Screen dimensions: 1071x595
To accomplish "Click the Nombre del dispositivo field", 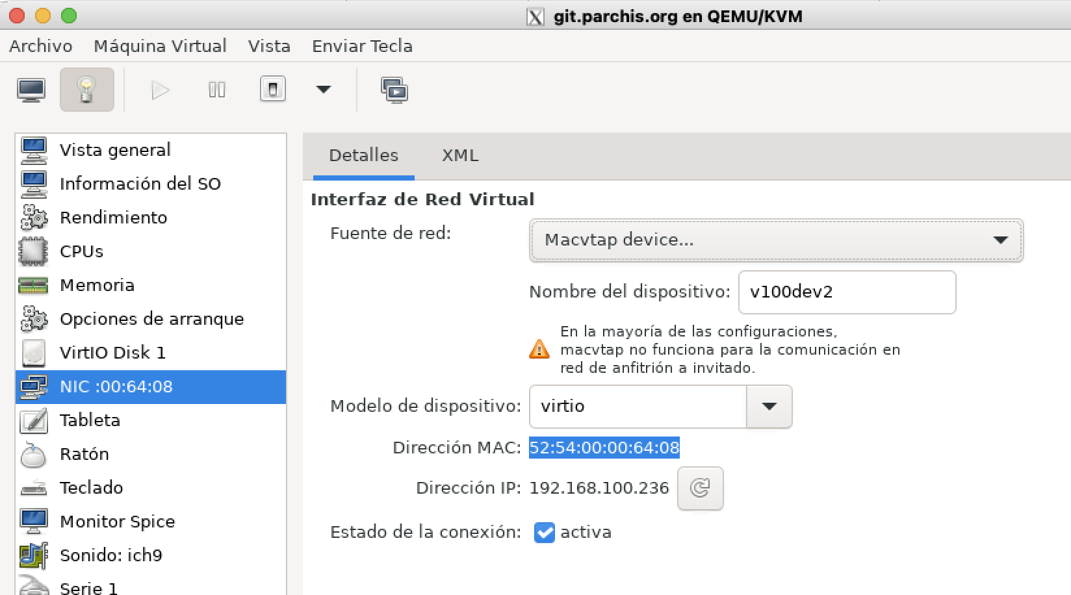I will pos(847,292).
